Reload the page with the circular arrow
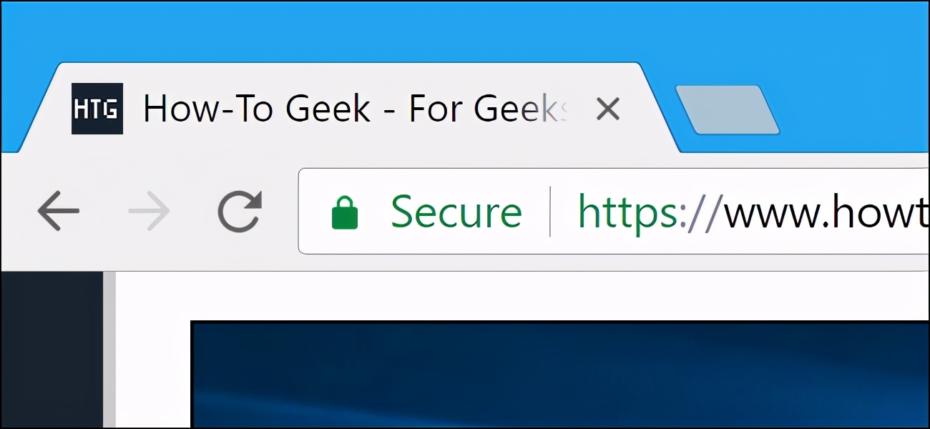Screen dimensions: 930x429 [x=240, y=212]
